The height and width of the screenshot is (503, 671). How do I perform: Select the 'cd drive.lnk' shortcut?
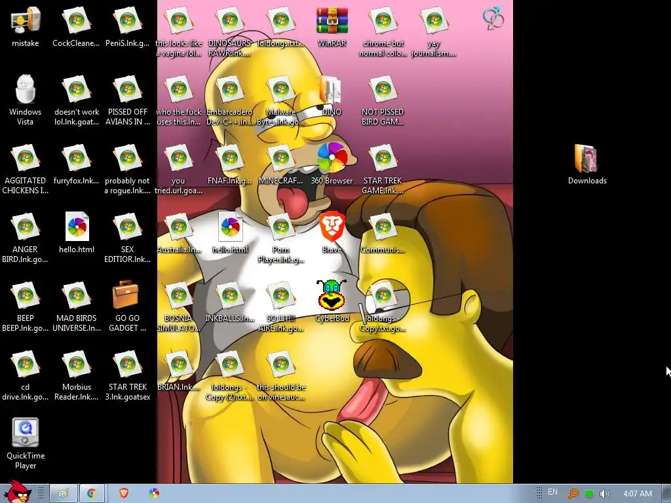(26, 375)
